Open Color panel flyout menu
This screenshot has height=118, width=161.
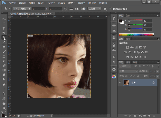point(158,16)
